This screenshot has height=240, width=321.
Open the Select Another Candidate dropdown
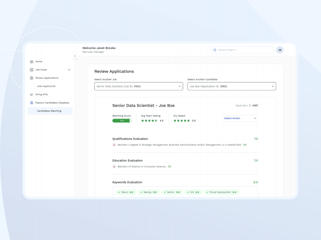tap(231, 86)
